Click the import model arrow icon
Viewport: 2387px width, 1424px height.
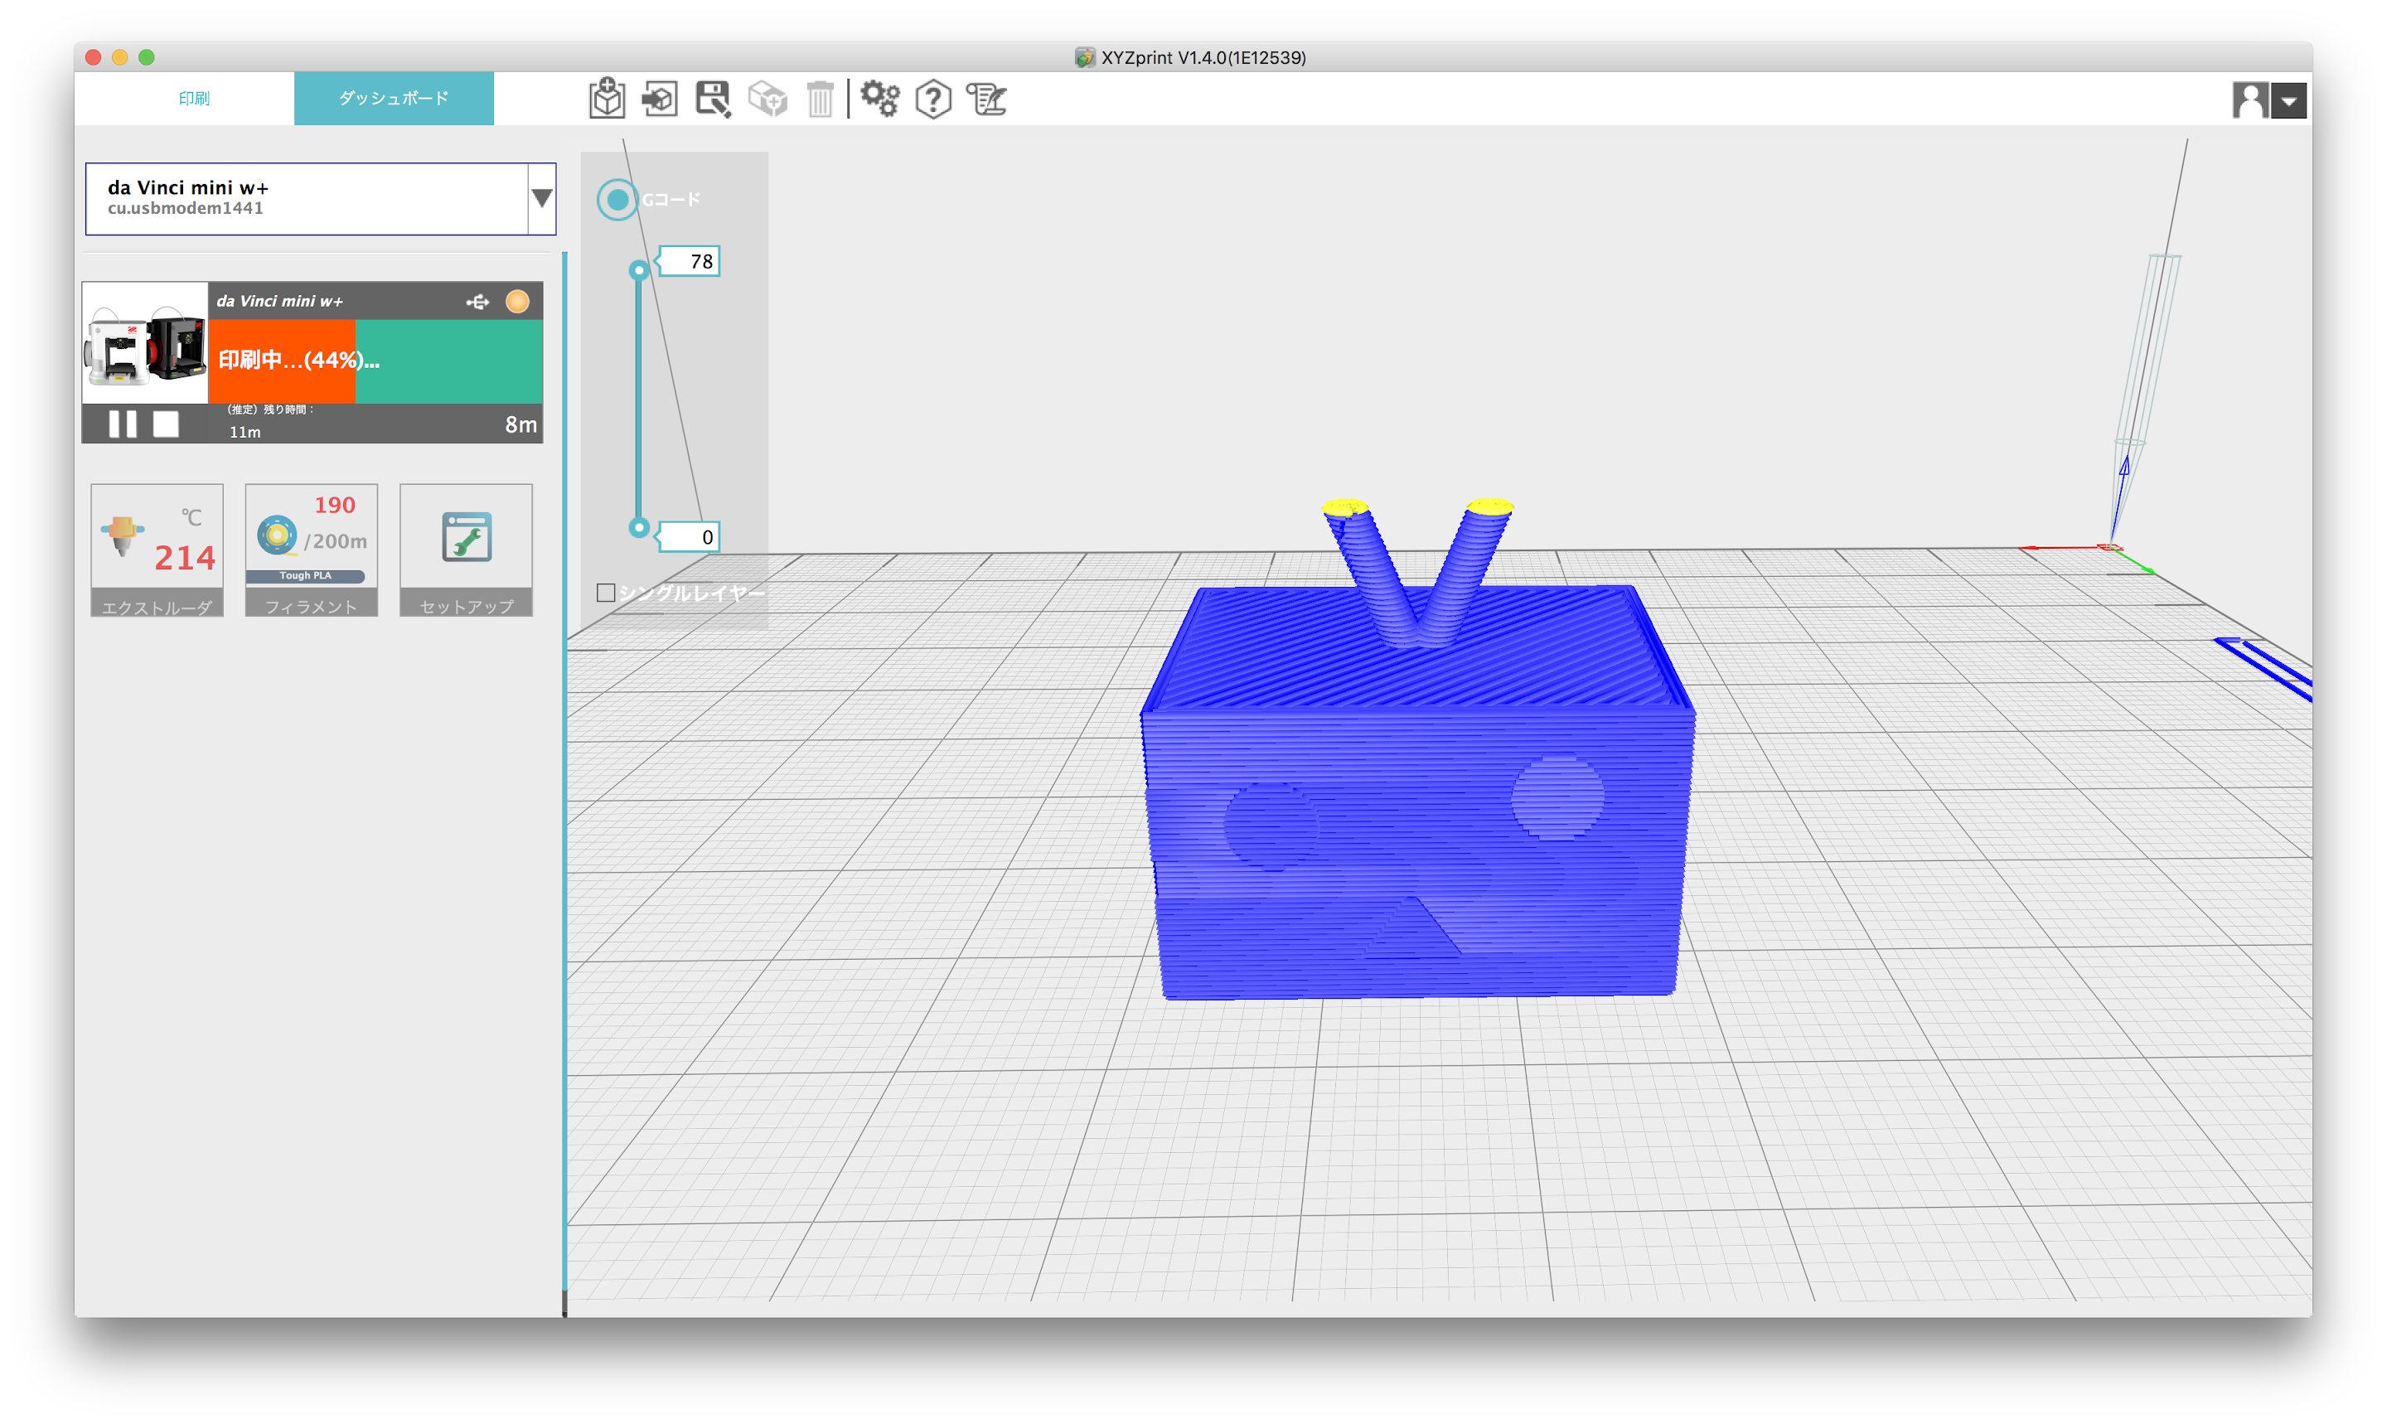[660, 99]
